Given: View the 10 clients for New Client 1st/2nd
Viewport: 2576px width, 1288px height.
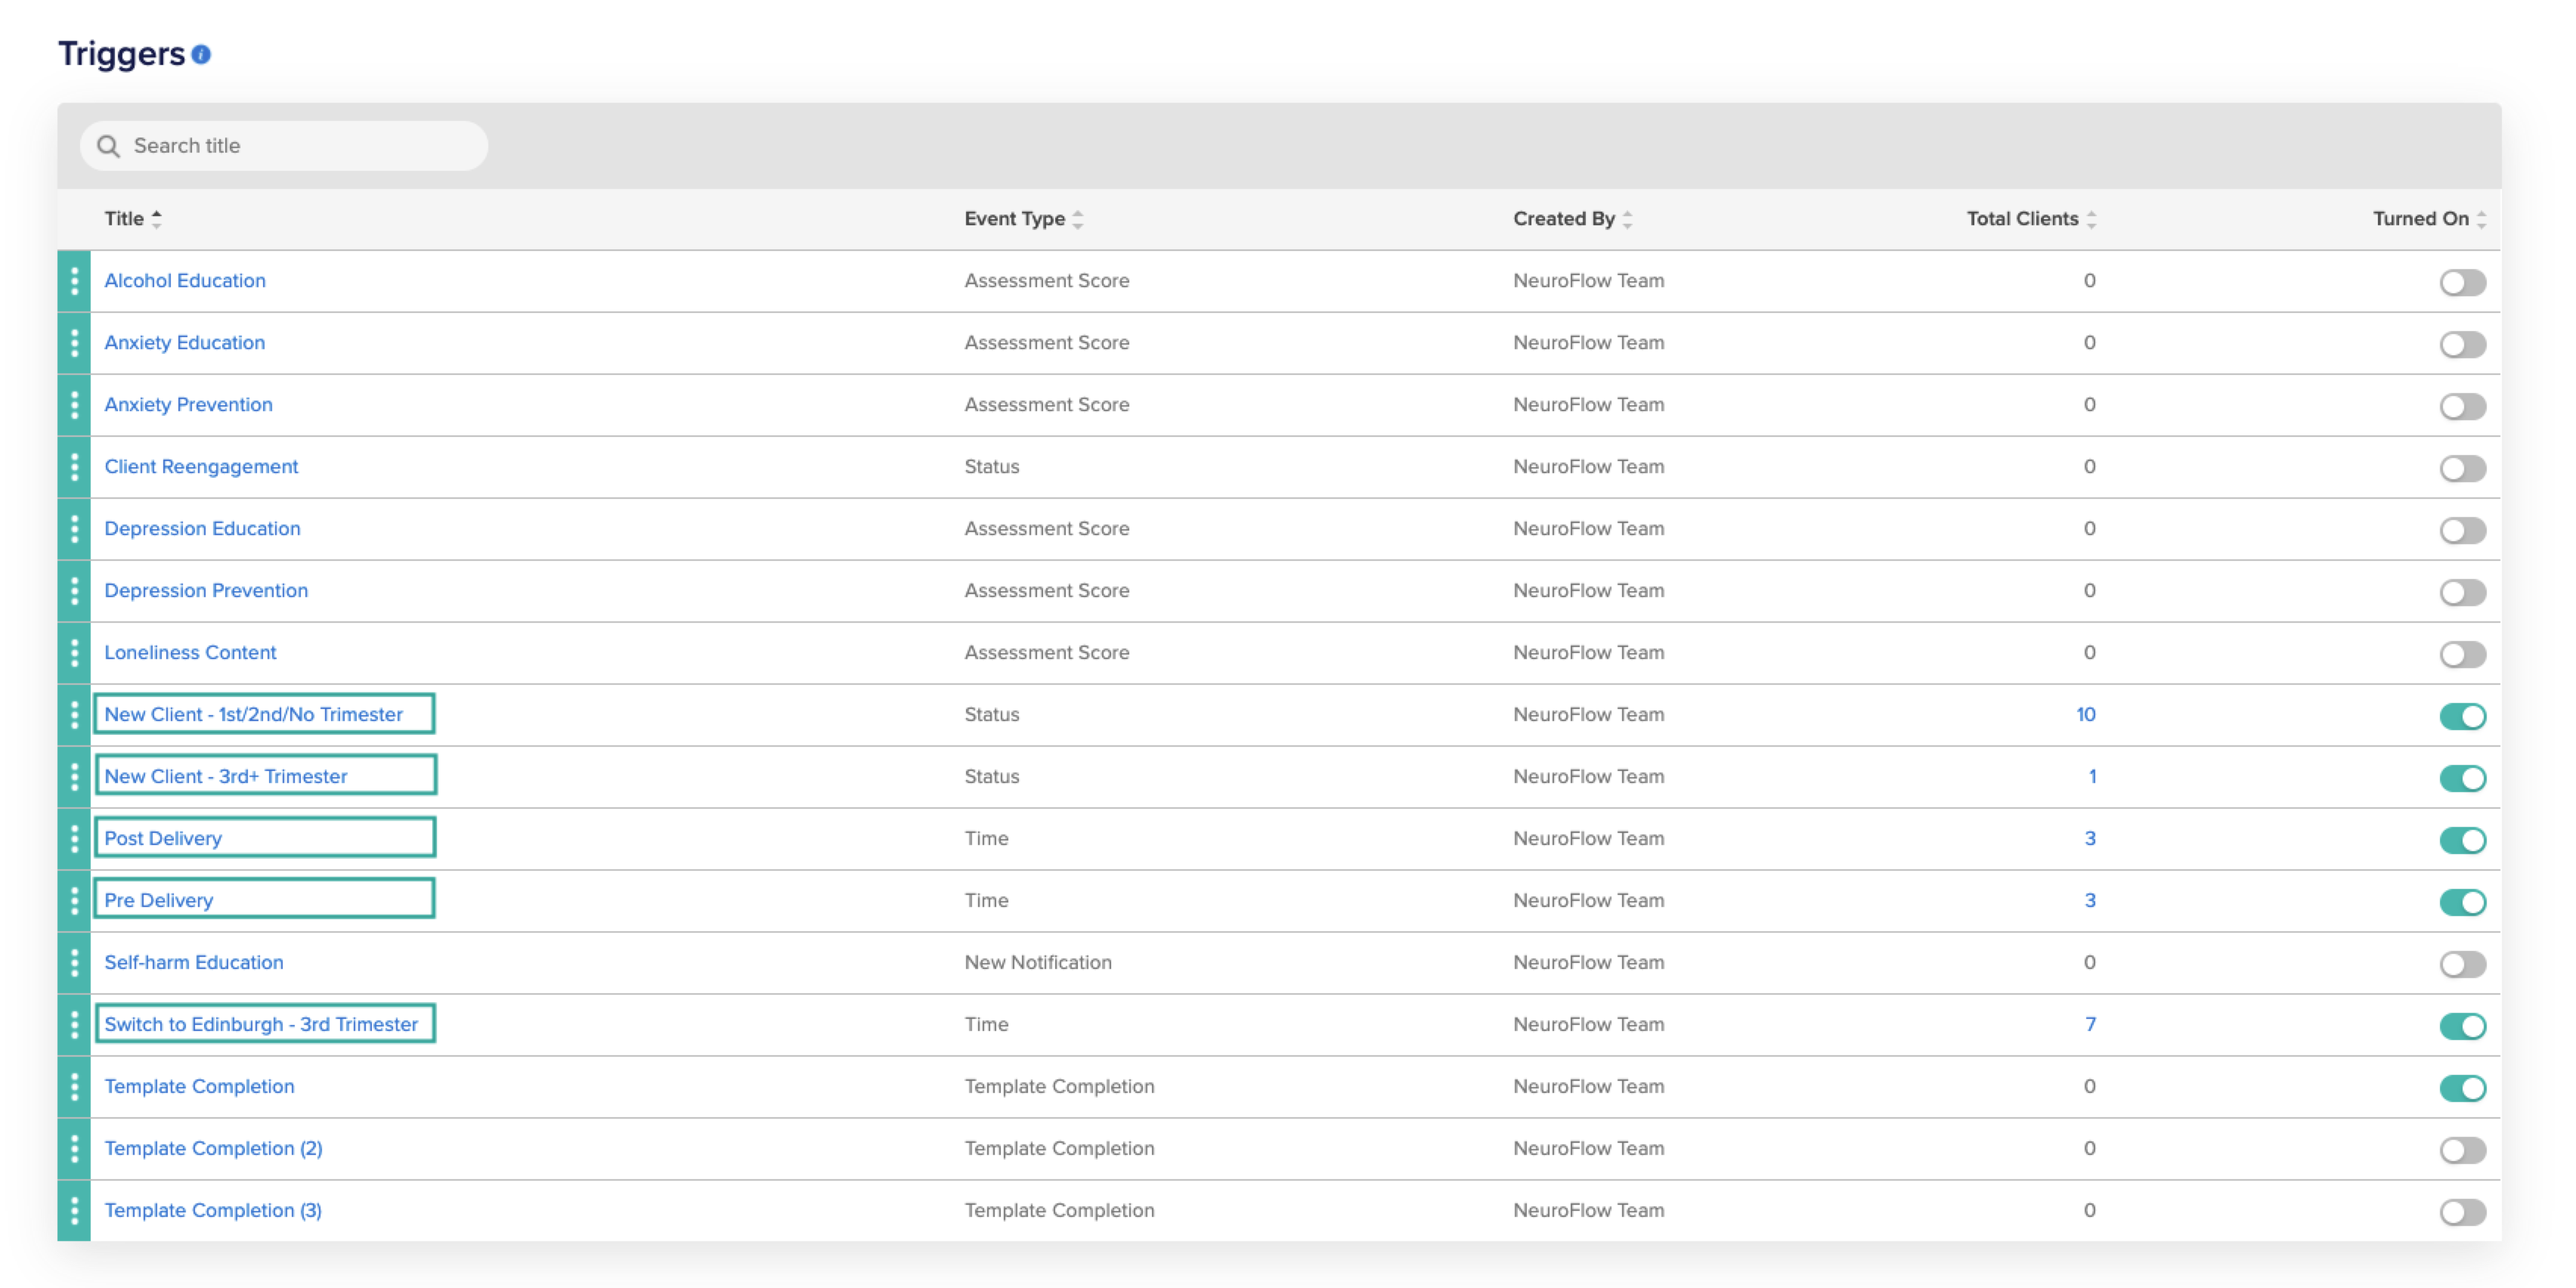Looking at the screenshot, I should pyautogui.click(x=2085, y=715).
